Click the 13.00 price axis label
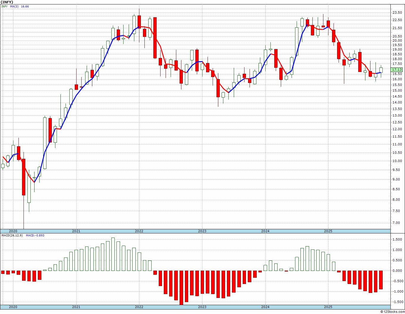405x314 pixels. (397, 115)
